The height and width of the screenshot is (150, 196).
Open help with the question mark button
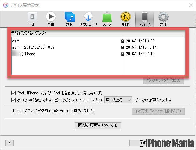10,143
